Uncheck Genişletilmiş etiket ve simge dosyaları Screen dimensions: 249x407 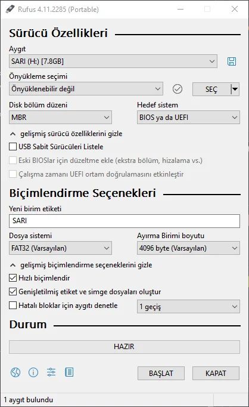point(13,292)
